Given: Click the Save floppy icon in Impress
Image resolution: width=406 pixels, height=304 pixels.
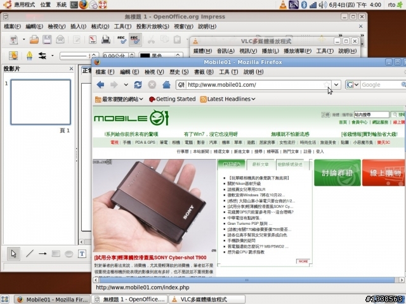Looking at the screenshot, I should (47, 40).
